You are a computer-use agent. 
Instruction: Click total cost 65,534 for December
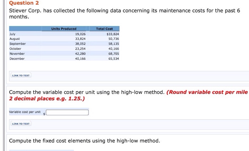(114, 59)
